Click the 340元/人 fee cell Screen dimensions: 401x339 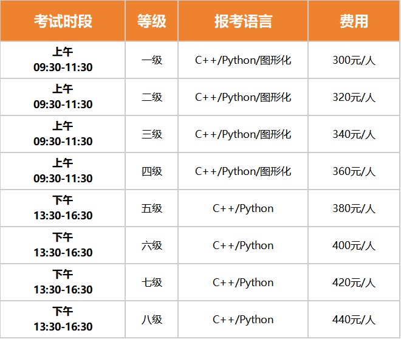[354, 134]
